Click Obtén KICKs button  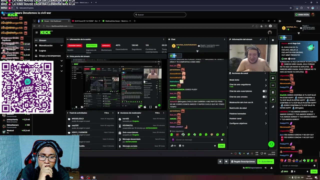302,14
